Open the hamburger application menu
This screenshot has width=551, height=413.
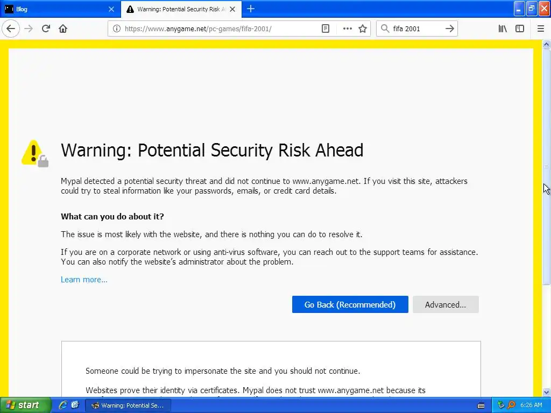tap(540, 29)
